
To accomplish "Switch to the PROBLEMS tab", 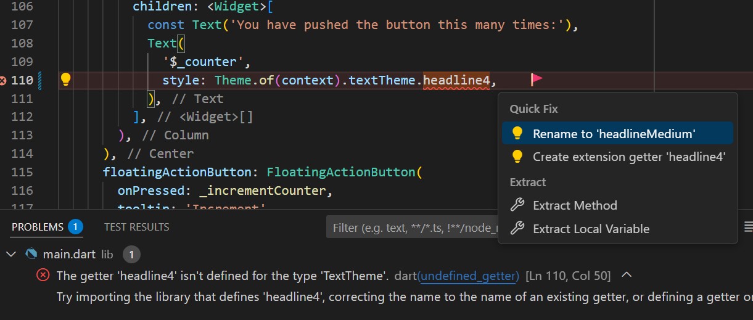I will [38, 227].
